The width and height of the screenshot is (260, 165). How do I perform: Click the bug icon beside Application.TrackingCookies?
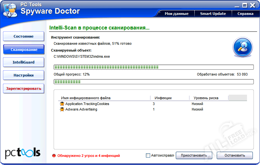coord(62,104)
